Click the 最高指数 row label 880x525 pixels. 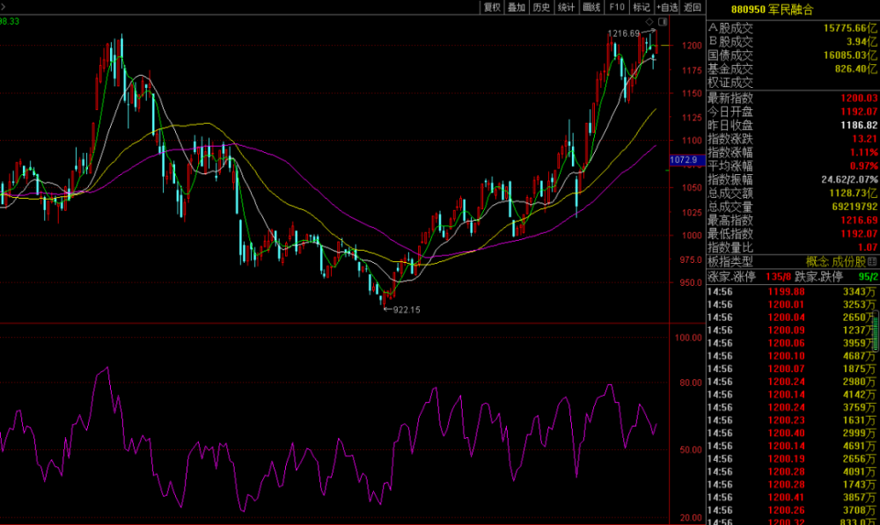[x=730, y=221]
